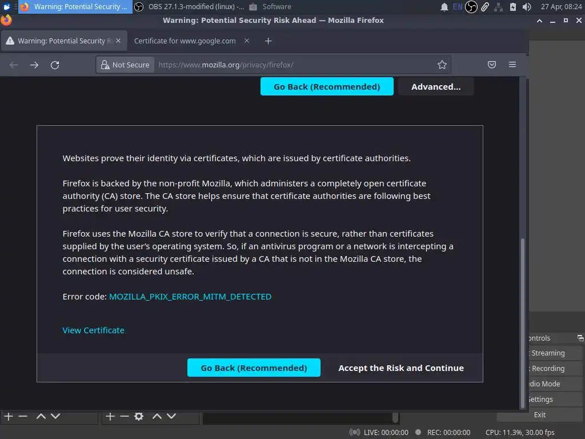Viewport: 585px width, 439px height.
Task: Click the Firefox page vertical scrollbar thumb
Action: point(522,324)
